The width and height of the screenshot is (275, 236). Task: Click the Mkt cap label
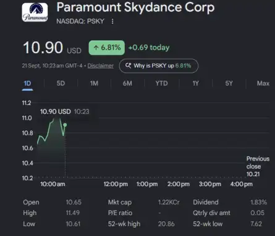click(x=120, y=202)
